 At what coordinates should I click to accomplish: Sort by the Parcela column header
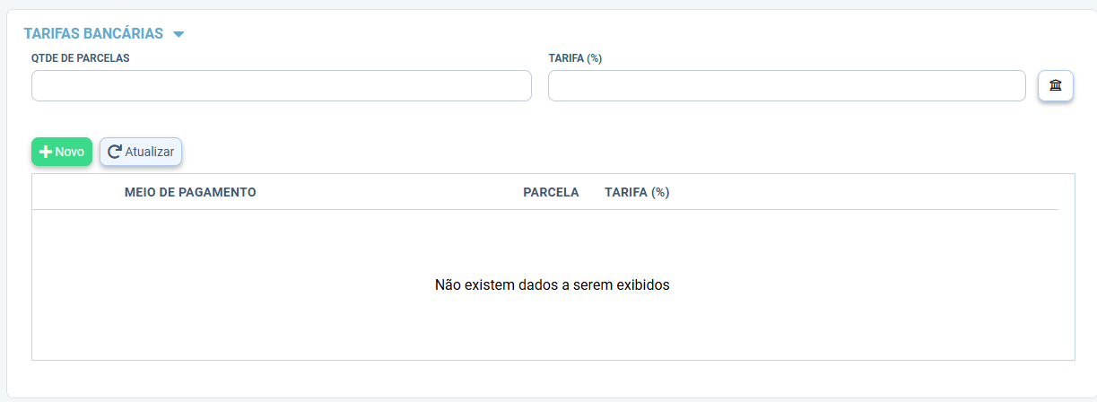click(551, 192)
